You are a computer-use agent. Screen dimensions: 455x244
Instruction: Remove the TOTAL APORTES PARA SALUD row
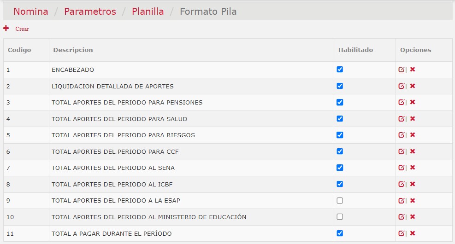click(413, 118)
